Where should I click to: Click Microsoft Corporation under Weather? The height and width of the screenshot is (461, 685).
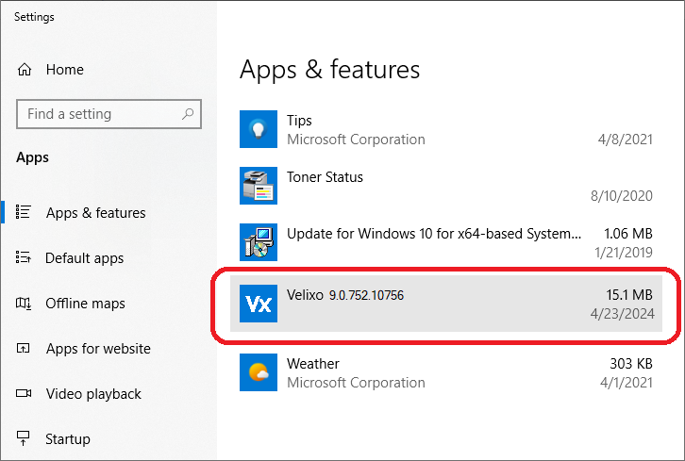tap(356, 383)
